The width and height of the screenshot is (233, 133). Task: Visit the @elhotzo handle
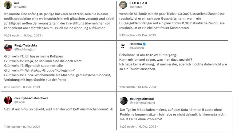[x=136, y=7]
